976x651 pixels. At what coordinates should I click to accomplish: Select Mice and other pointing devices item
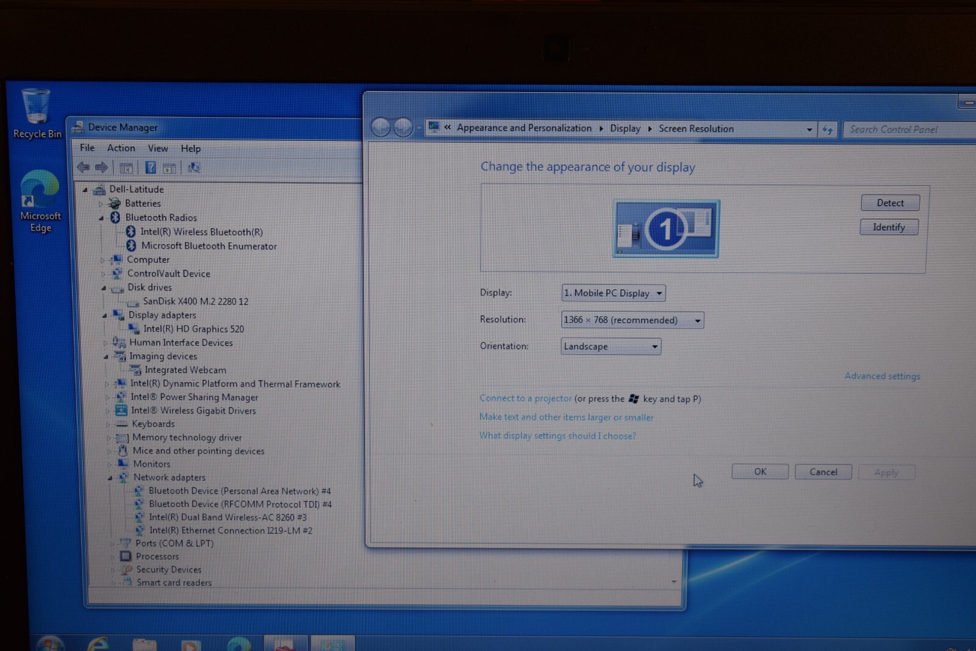(198, 451)
